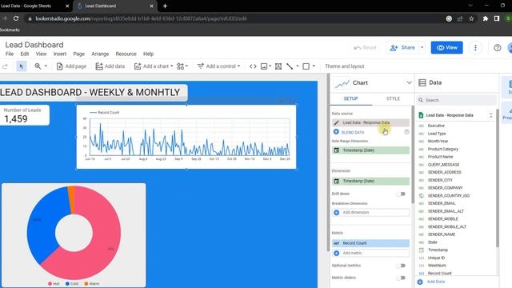Viewport: 512px width, 288px height.
Task: Open a new browser tab
Action: coord(165,6)
